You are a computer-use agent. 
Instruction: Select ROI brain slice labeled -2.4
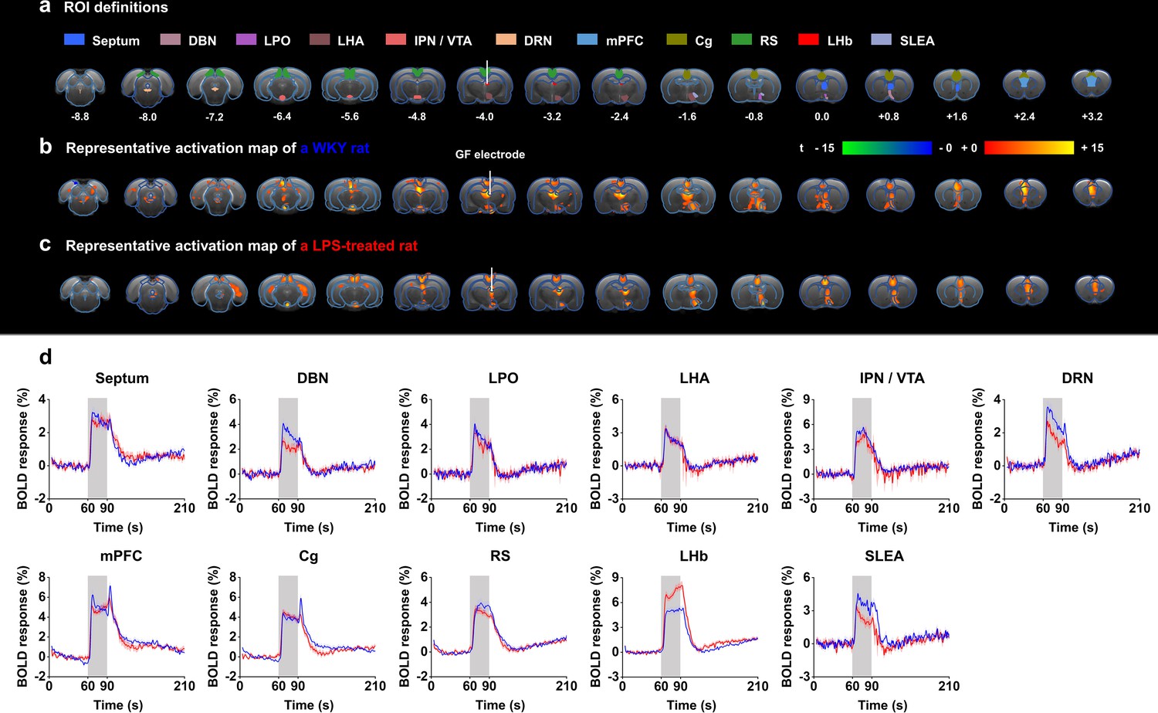click(x=619, y=85)
